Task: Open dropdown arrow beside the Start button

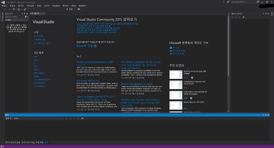Action: (x=75, y=9)
